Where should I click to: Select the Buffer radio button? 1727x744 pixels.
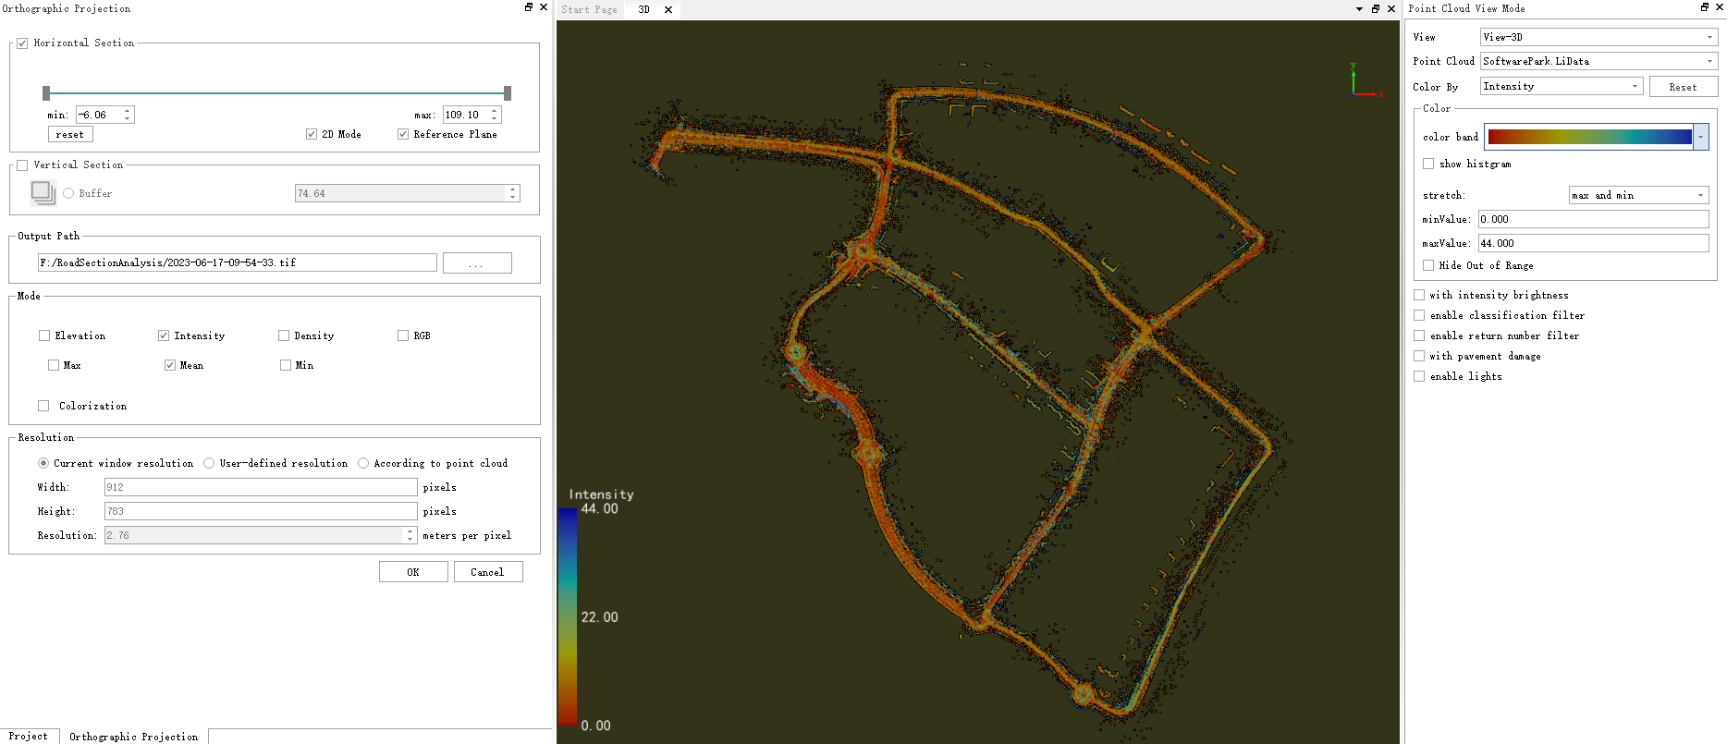(x=68, y=193)
